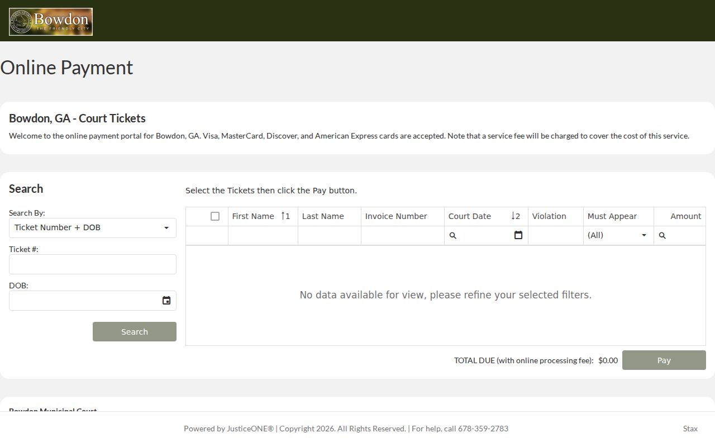Viewport: 715px width, 447px height.
Task: Focus the Ticket # input field
Action: (x=93, y=264)
